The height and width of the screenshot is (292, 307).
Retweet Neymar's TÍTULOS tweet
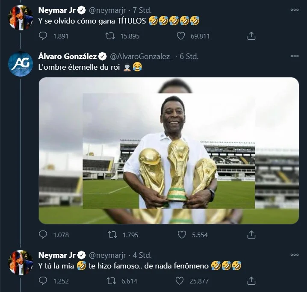[110, 36]
